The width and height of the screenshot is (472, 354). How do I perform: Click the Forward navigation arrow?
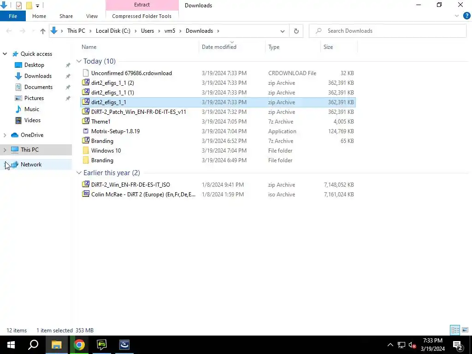point(22,31)
